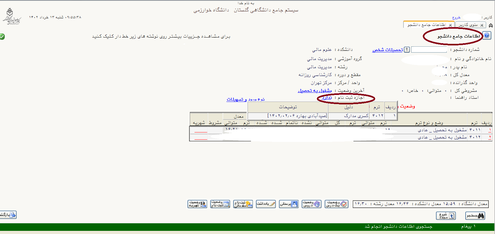Open the blue help question mark icon

pyautogui.click(x=487, y=36)
